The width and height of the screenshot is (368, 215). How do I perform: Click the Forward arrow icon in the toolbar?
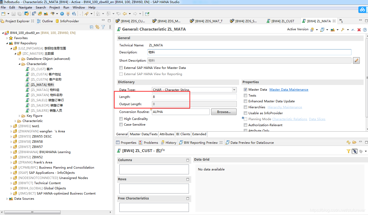[x=135, y=14]
